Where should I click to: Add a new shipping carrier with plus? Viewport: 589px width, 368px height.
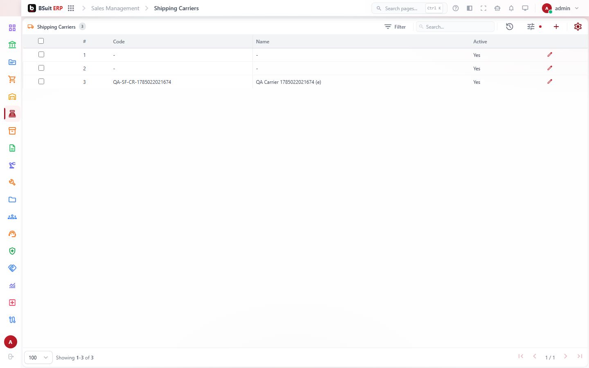(x=556, y=27)
